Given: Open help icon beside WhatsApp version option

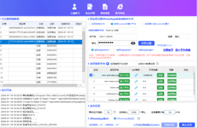Looking at the screenshot, I should [139, 119].
